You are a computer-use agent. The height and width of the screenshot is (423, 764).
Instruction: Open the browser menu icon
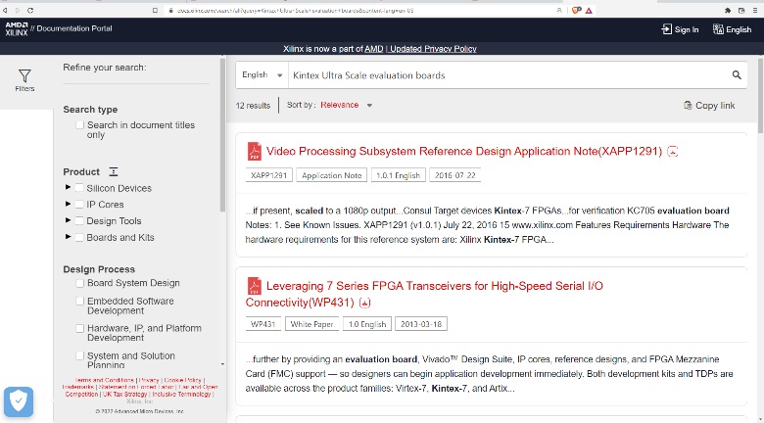tap(755, 10)
